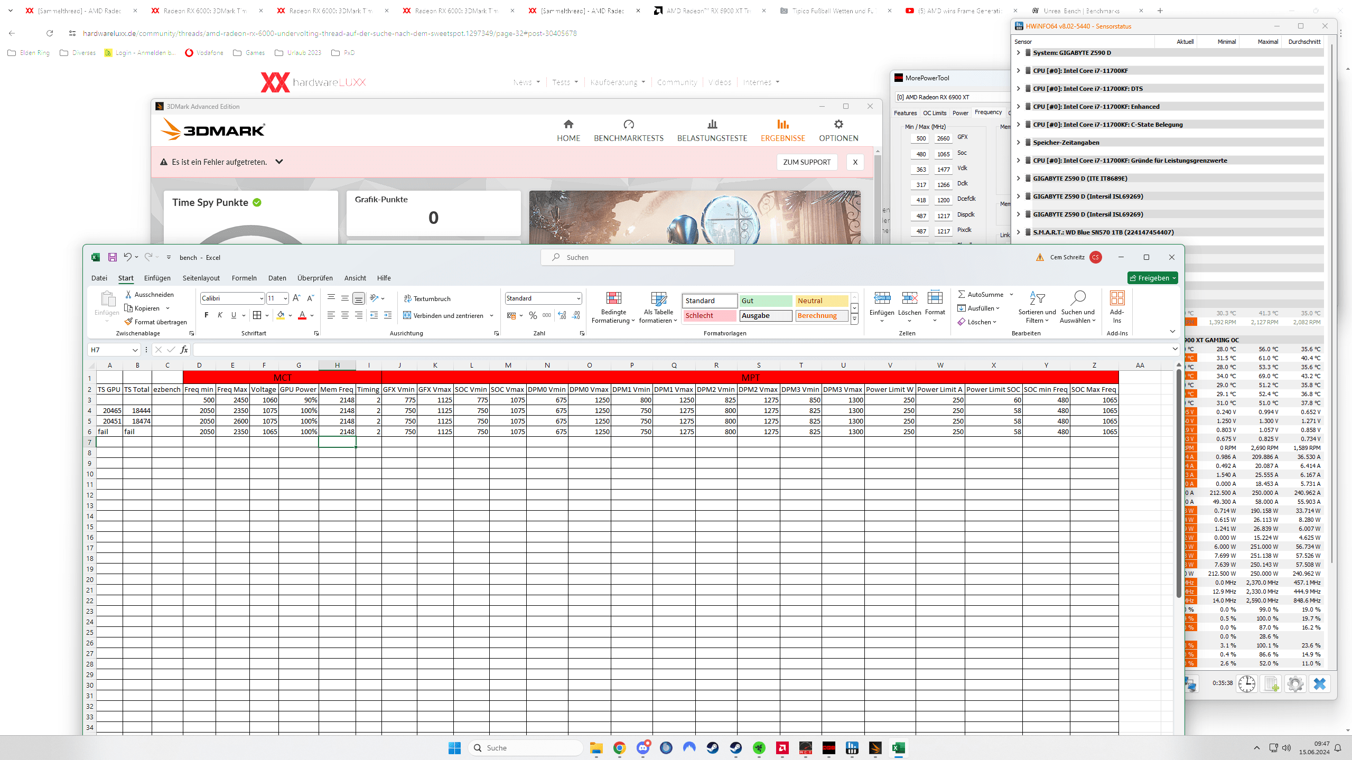This screenshot has height=760, width=1352.
Task: Open Suchen und Auswählen magnifier
Action: [x=1078, y=308]
